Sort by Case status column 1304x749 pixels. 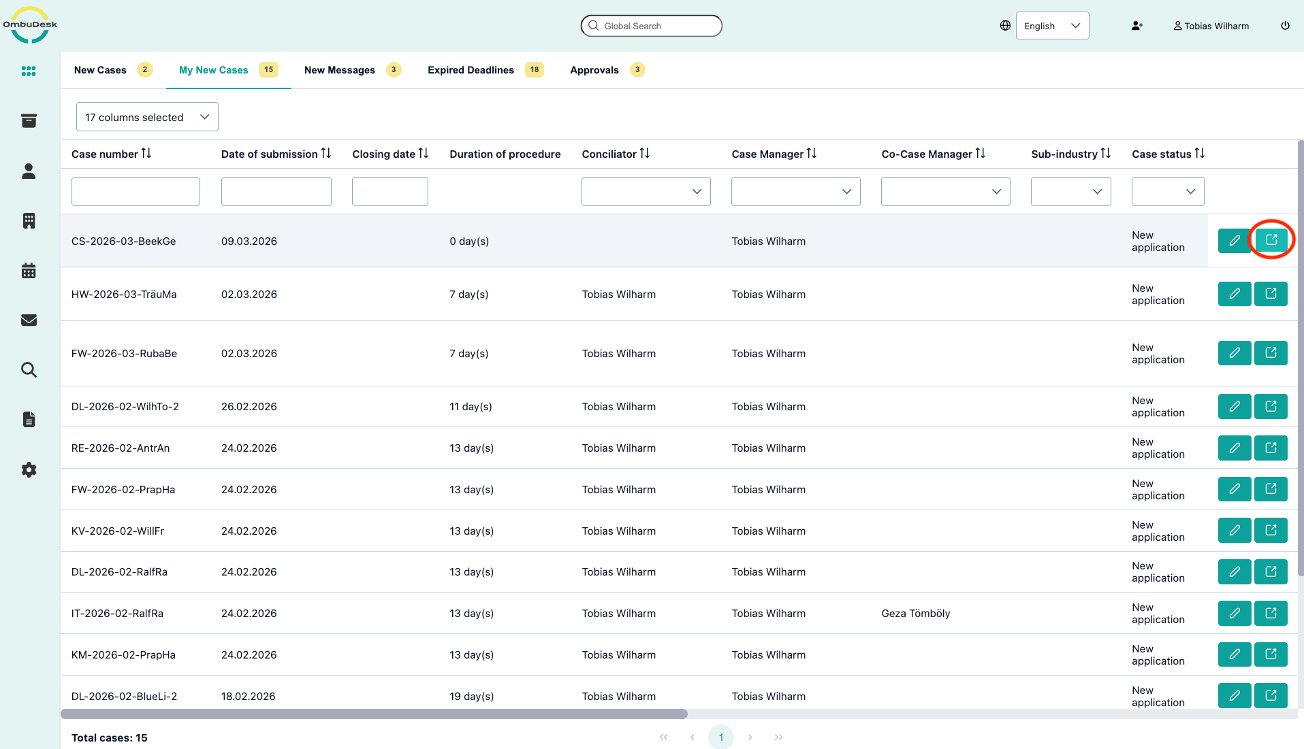[1199, 154]
